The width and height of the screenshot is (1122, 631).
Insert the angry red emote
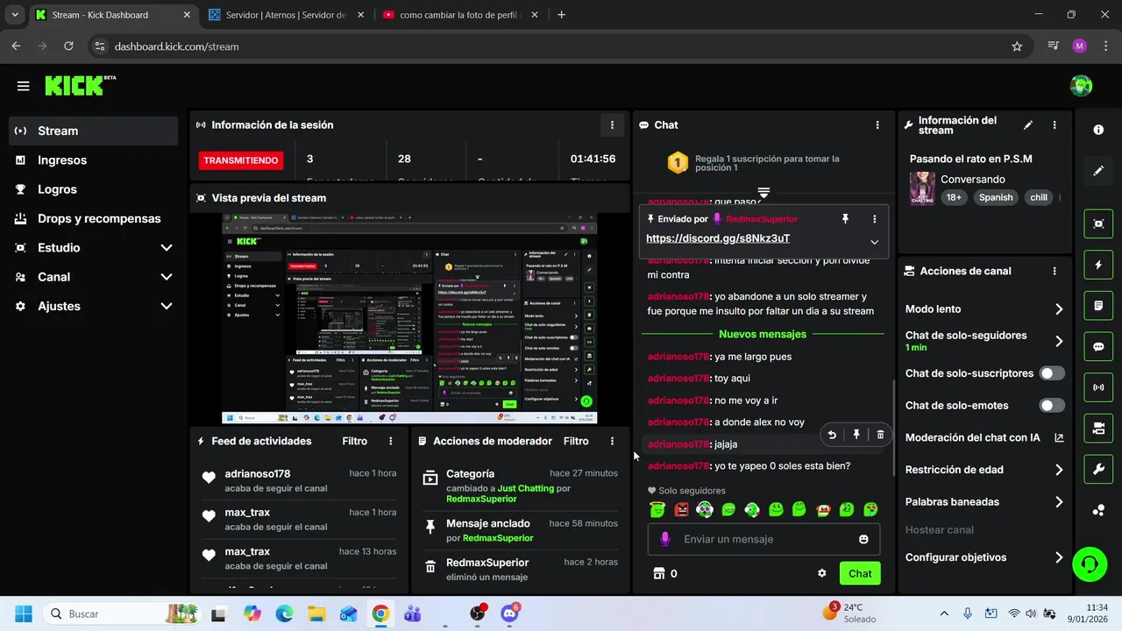(x=681, y=509)
